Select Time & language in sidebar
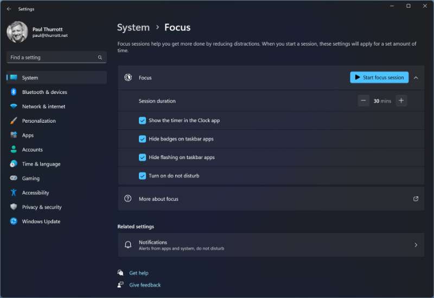The image size is (434, 298). point(41,164)
